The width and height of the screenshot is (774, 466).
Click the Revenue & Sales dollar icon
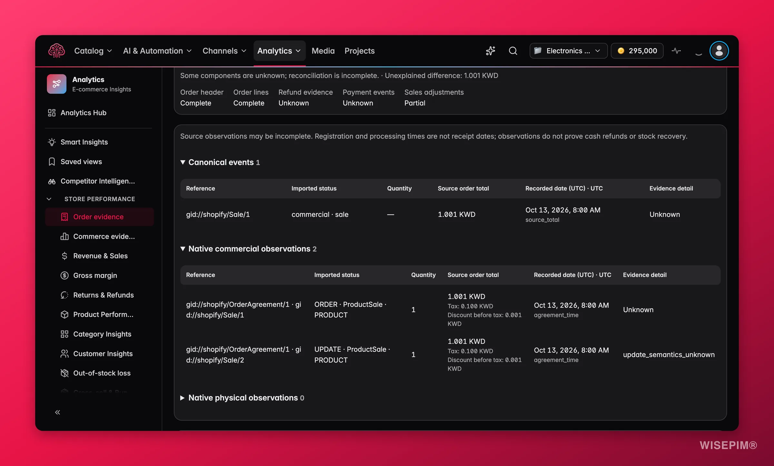[x=64, y=256]
